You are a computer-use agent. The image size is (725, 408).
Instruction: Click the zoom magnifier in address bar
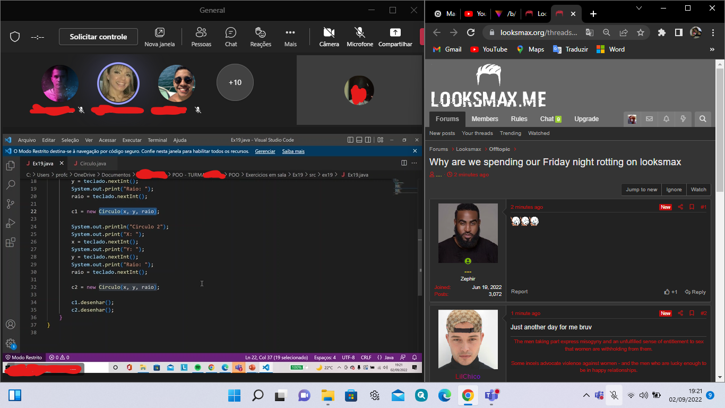[x=607, y=32]
